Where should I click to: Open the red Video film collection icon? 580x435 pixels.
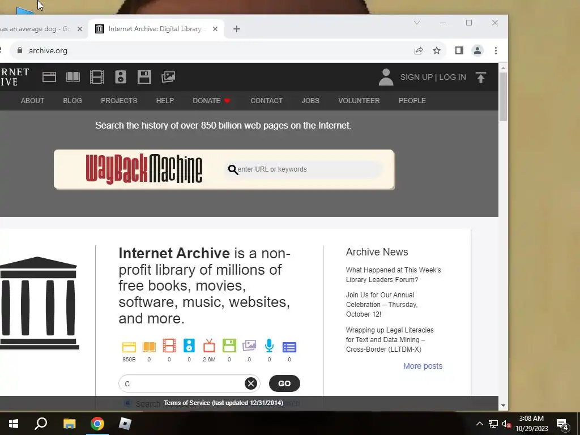[x=169, y=346]
